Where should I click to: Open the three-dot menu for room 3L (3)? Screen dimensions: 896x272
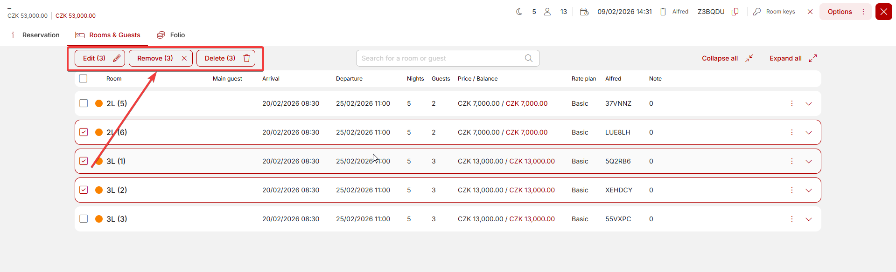click(x=791, y=219)
